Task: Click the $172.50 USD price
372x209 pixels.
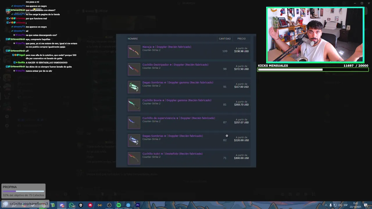Action: 242,69
